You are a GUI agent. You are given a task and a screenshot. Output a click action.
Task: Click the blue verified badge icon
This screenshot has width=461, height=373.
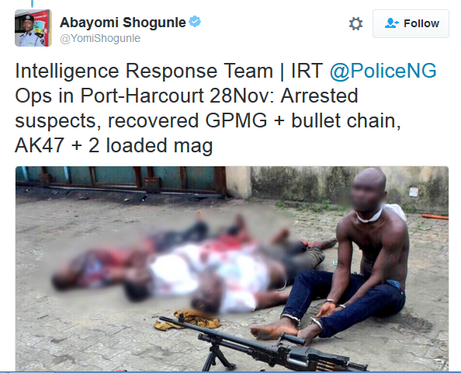(195, 22)
